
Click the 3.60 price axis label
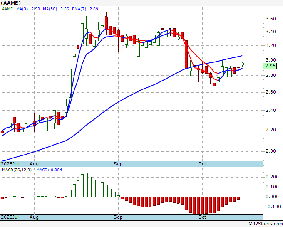[271, 19]
